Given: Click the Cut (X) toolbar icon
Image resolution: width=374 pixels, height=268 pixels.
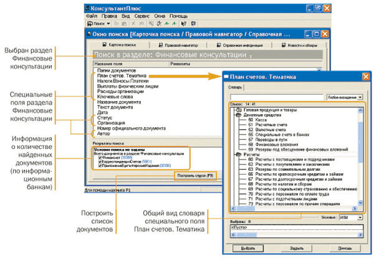Looking at the screenshot, I should (x=133, y=24).
